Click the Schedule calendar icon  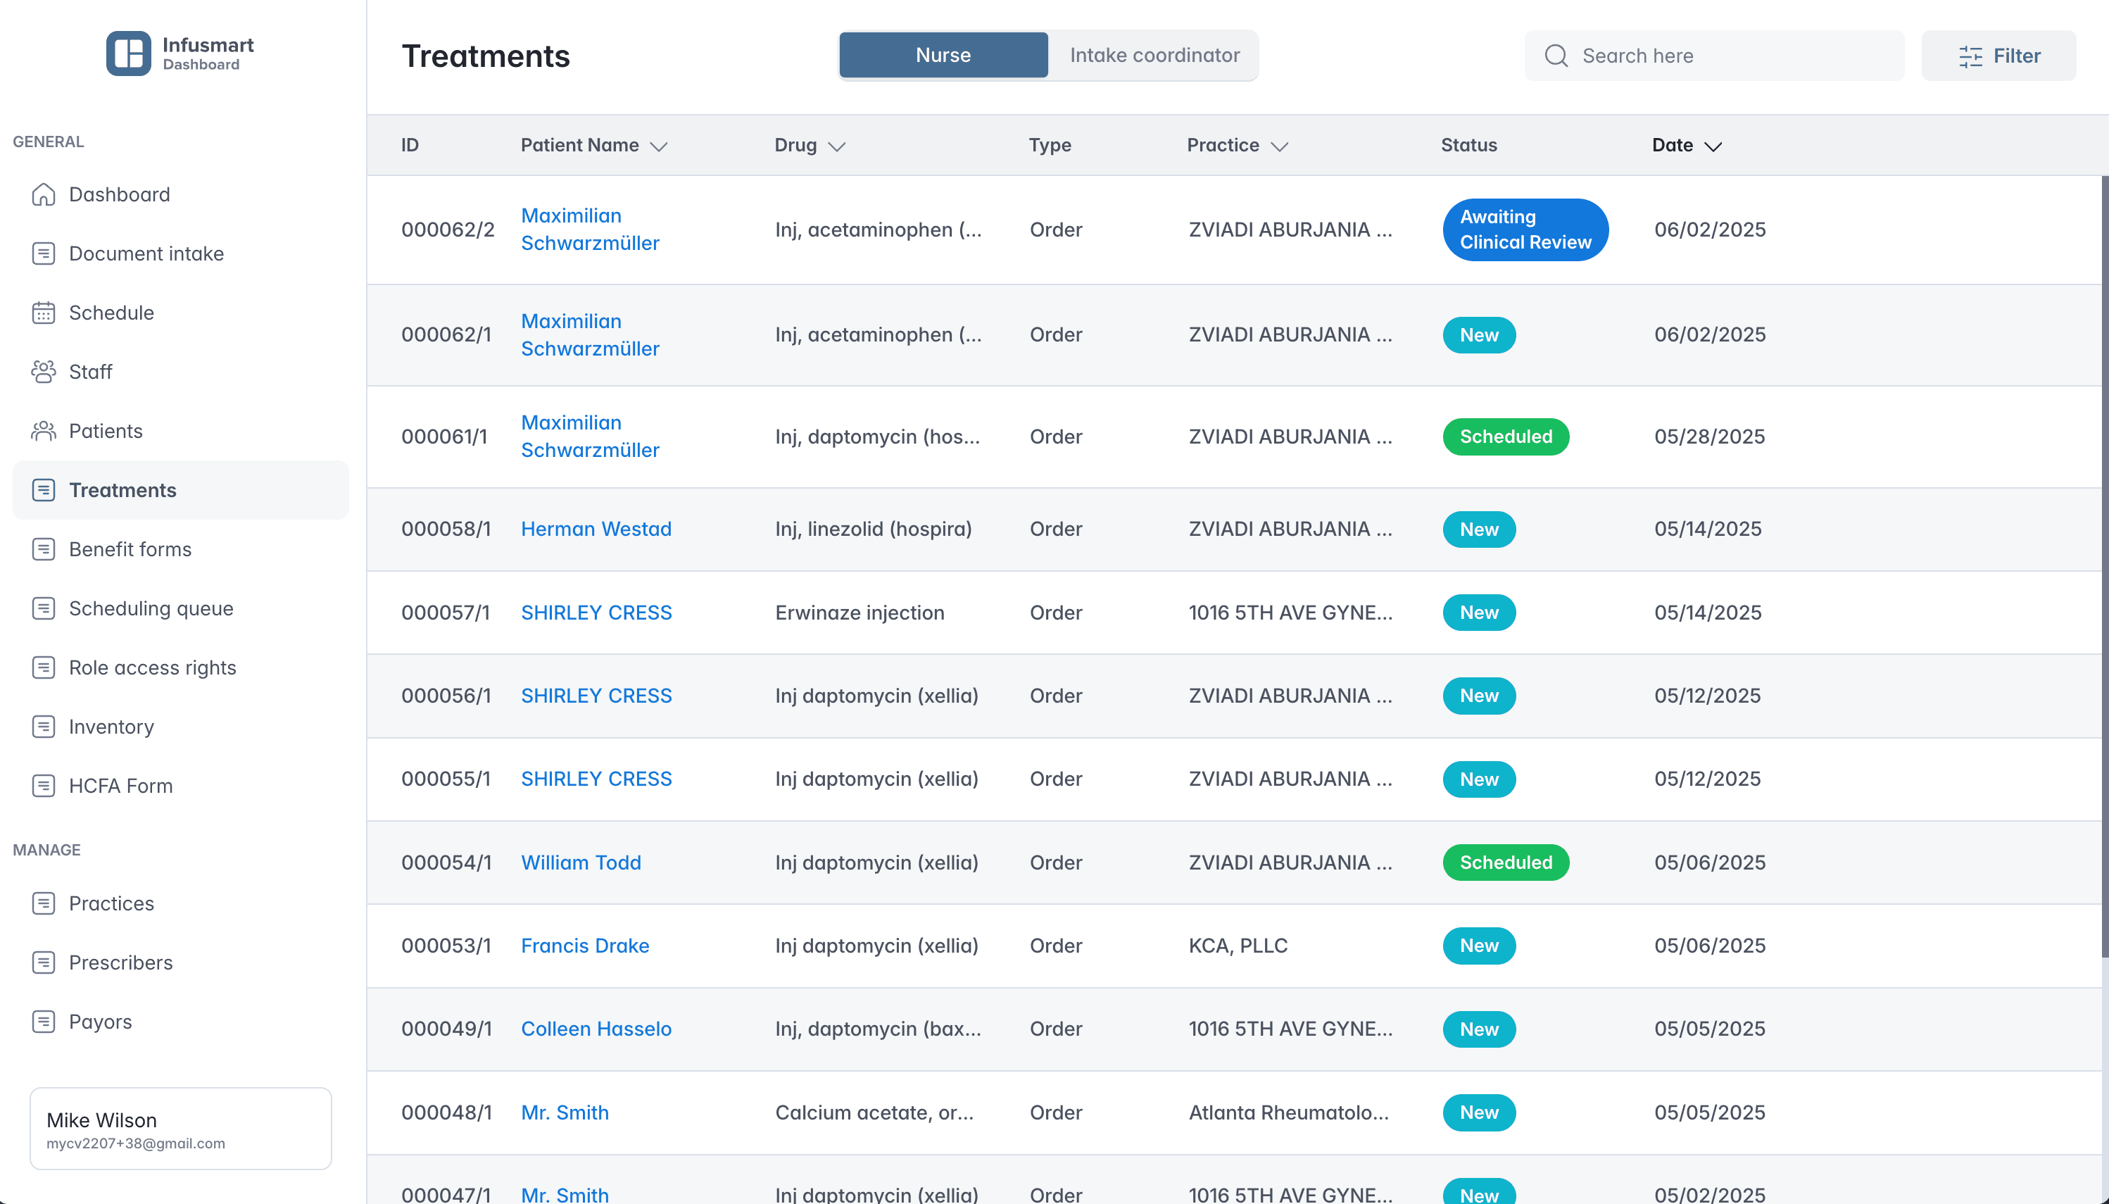(43, 313)
